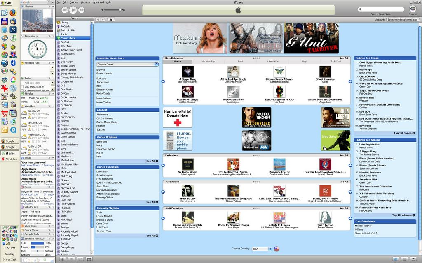Click A Bigger Bang album cover in New Releases
This screenshot has width=422, height=263.
pyautogui.click(x=188, y=72)
